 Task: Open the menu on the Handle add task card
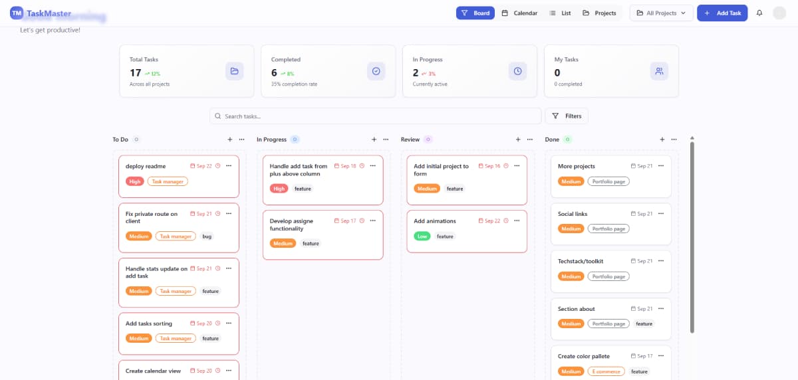pos(373,166)
